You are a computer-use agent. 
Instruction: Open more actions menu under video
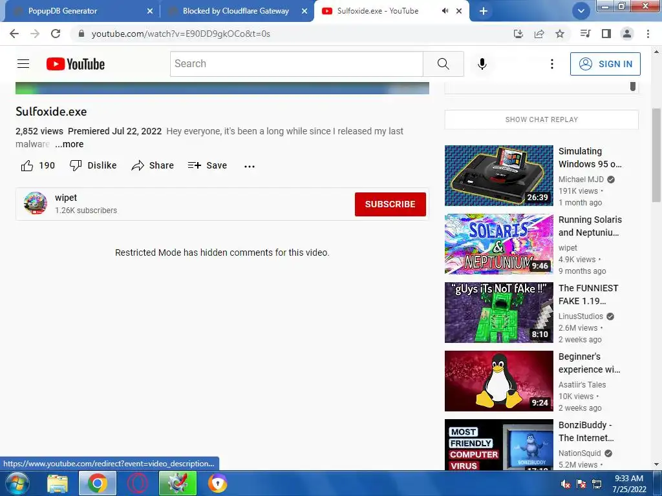click(250, 166)
